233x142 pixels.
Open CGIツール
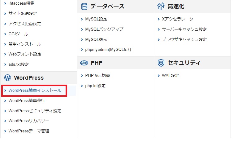click(18, 34)
